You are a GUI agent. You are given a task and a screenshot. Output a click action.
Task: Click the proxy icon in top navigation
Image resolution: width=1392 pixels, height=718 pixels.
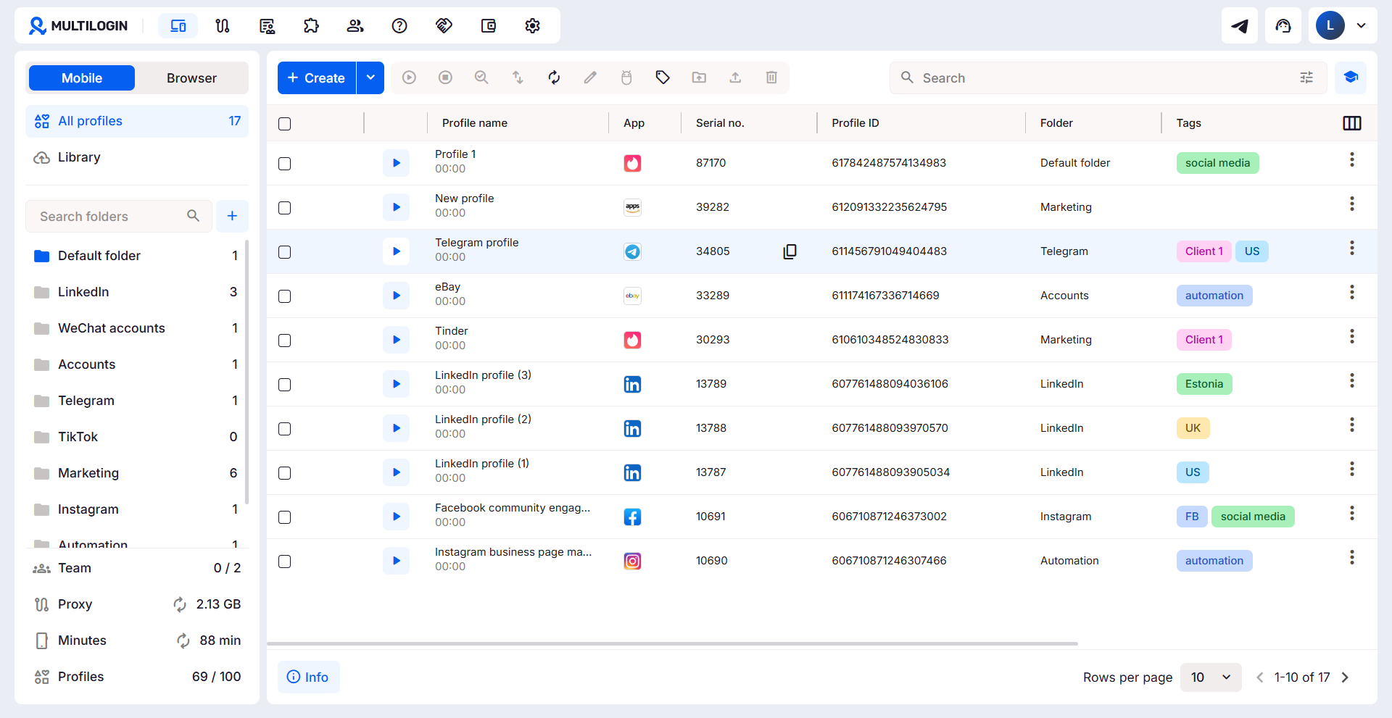pyautogui.click(x=223, y=26)
